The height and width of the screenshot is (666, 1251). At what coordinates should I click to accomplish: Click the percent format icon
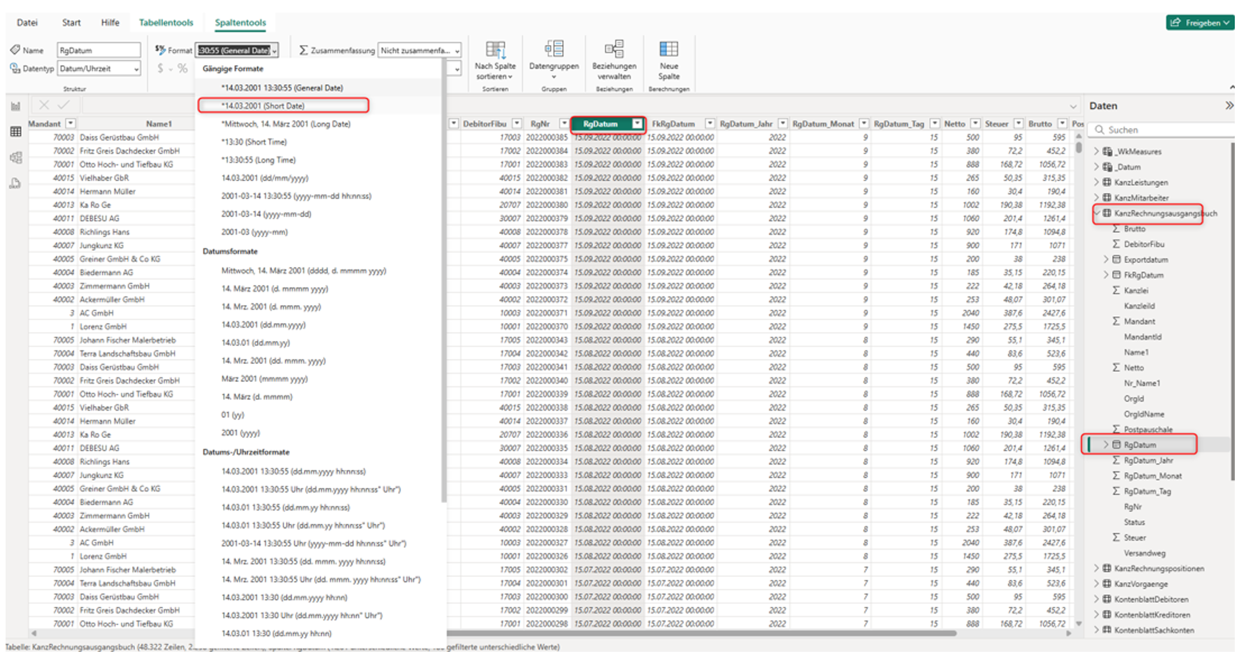pos(182,68)
